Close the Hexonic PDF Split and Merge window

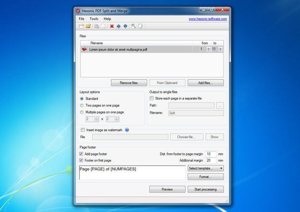click(222, 10)
